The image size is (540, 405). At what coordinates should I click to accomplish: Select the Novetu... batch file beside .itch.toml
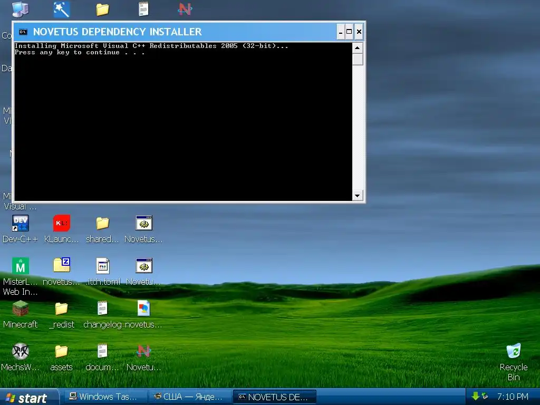click(143, 272)
